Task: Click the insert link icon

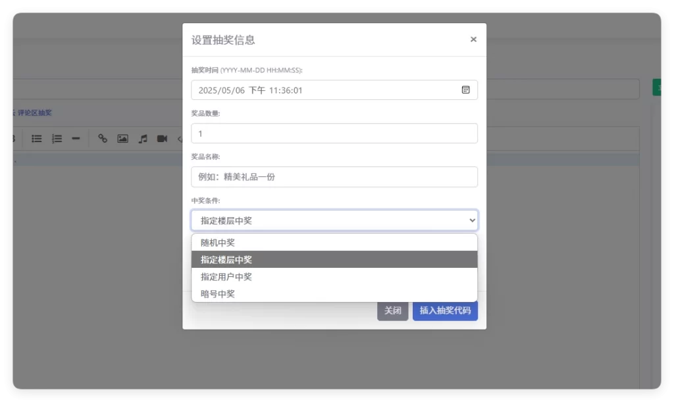Action: (103, 138)
